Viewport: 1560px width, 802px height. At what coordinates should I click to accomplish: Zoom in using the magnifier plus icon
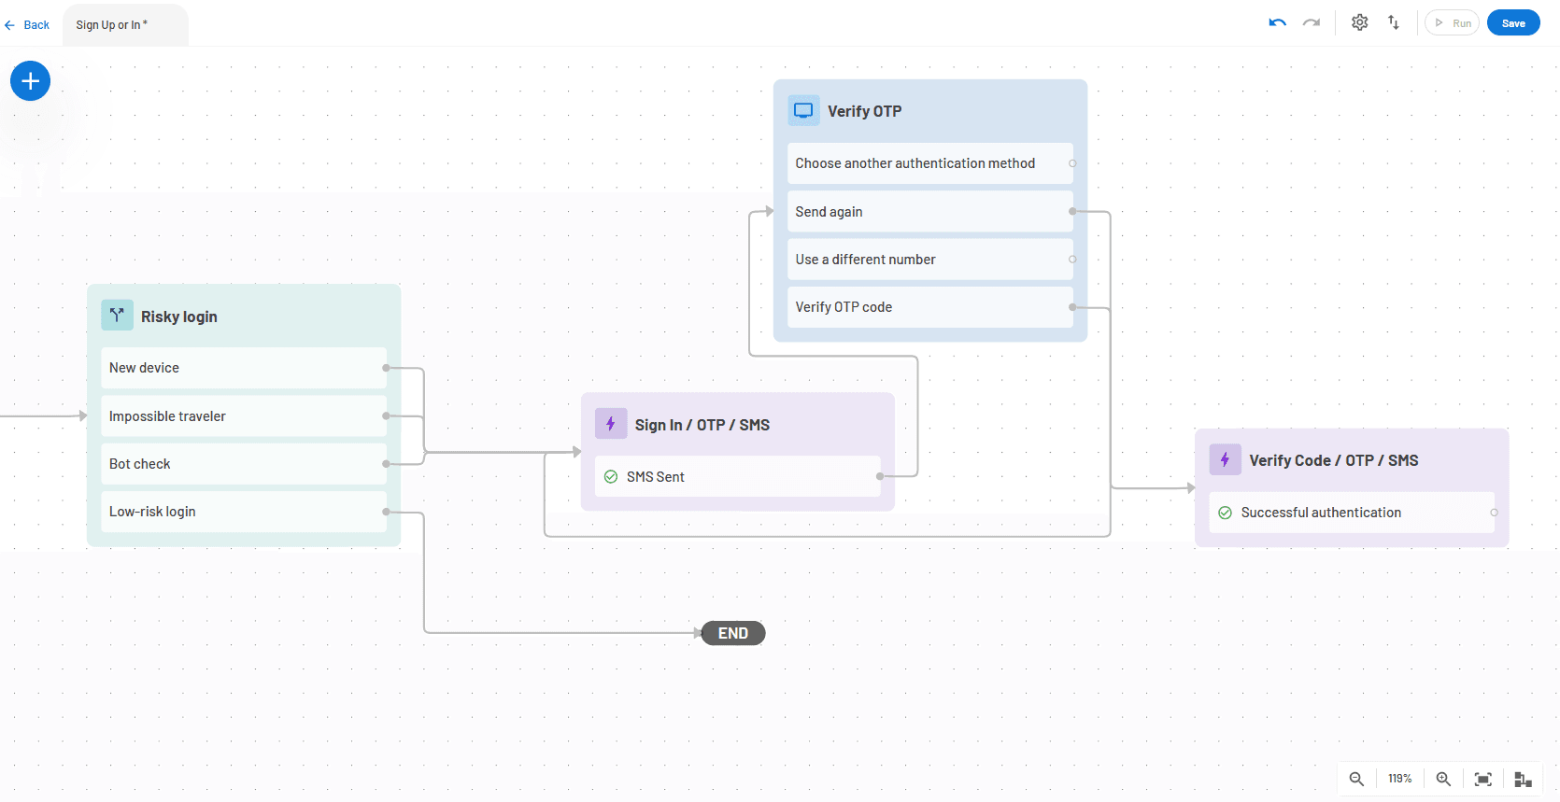tap(1443, 779)
